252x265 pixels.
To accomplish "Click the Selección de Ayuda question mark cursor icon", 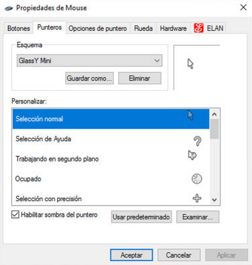I will [x=197, y=141].
